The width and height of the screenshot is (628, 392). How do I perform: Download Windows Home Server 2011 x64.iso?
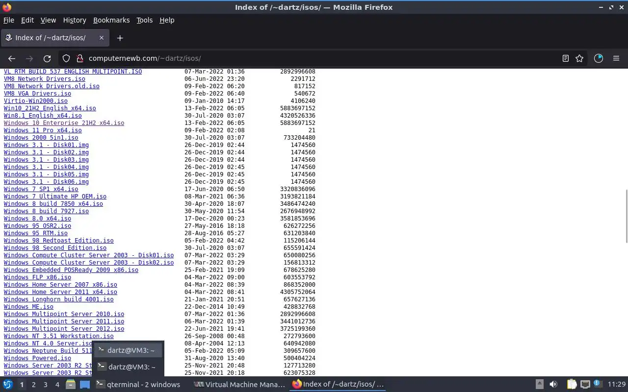(60, 292)
